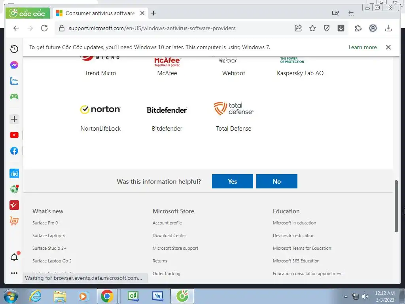Open McAfee provider link
This screenshot has height=304, width=405.
[167, 73]
